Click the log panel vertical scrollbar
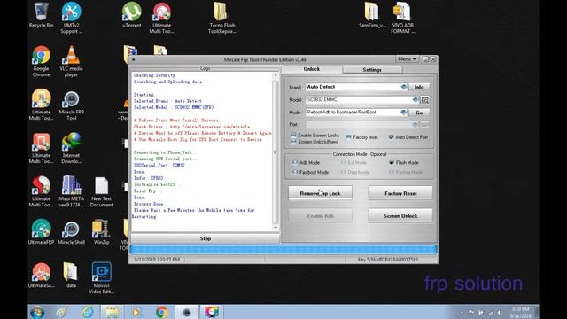The width and height of the screenshot is (567, 319). click(276, 152)
